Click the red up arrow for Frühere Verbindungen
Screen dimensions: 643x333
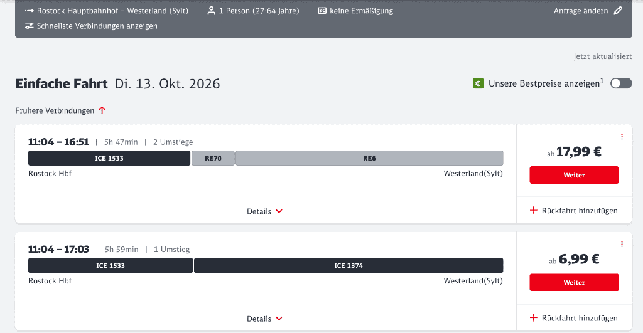(102, 110)
